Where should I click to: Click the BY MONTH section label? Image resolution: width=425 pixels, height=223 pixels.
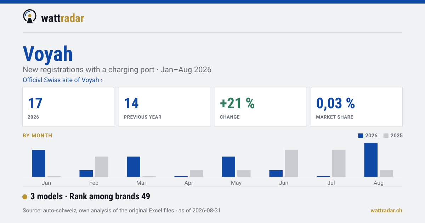(37, 136)
